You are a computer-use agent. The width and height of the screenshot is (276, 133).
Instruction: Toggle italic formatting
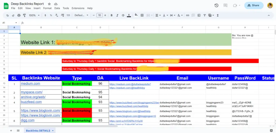click(x=117, y=15)
